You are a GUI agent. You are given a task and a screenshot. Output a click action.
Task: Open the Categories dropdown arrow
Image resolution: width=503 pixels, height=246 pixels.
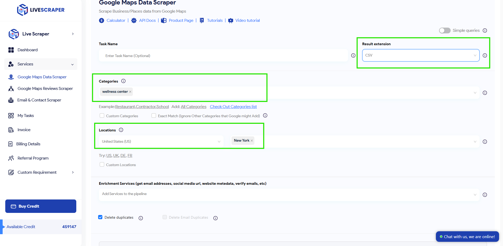[x=475, y=93]
